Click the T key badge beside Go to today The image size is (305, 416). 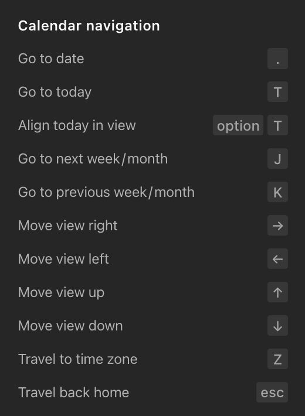(277, 92)
